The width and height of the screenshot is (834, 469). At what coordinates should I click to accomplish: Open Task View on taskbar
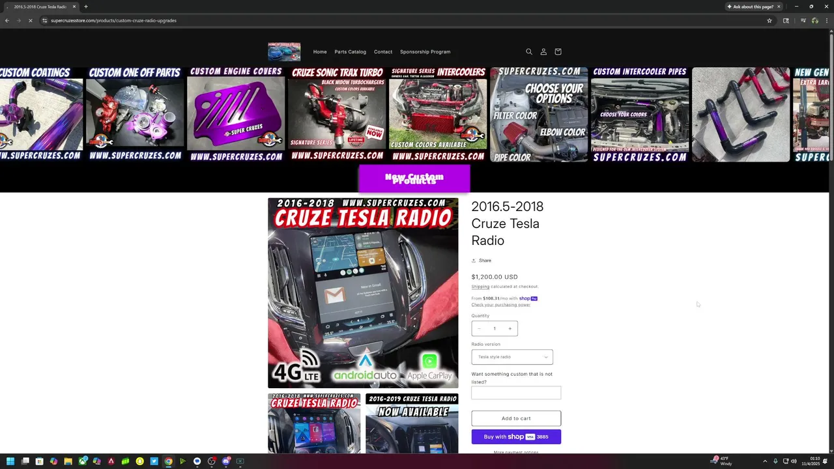click(25, 461)
